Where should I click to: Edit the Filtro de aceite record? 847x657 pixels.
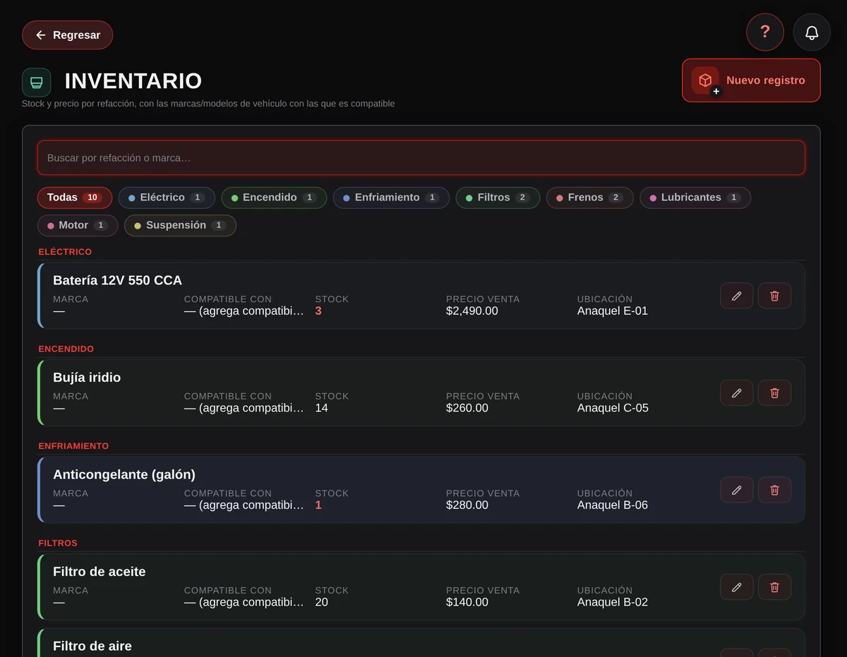pyautogui.click(x=737, y=587)
